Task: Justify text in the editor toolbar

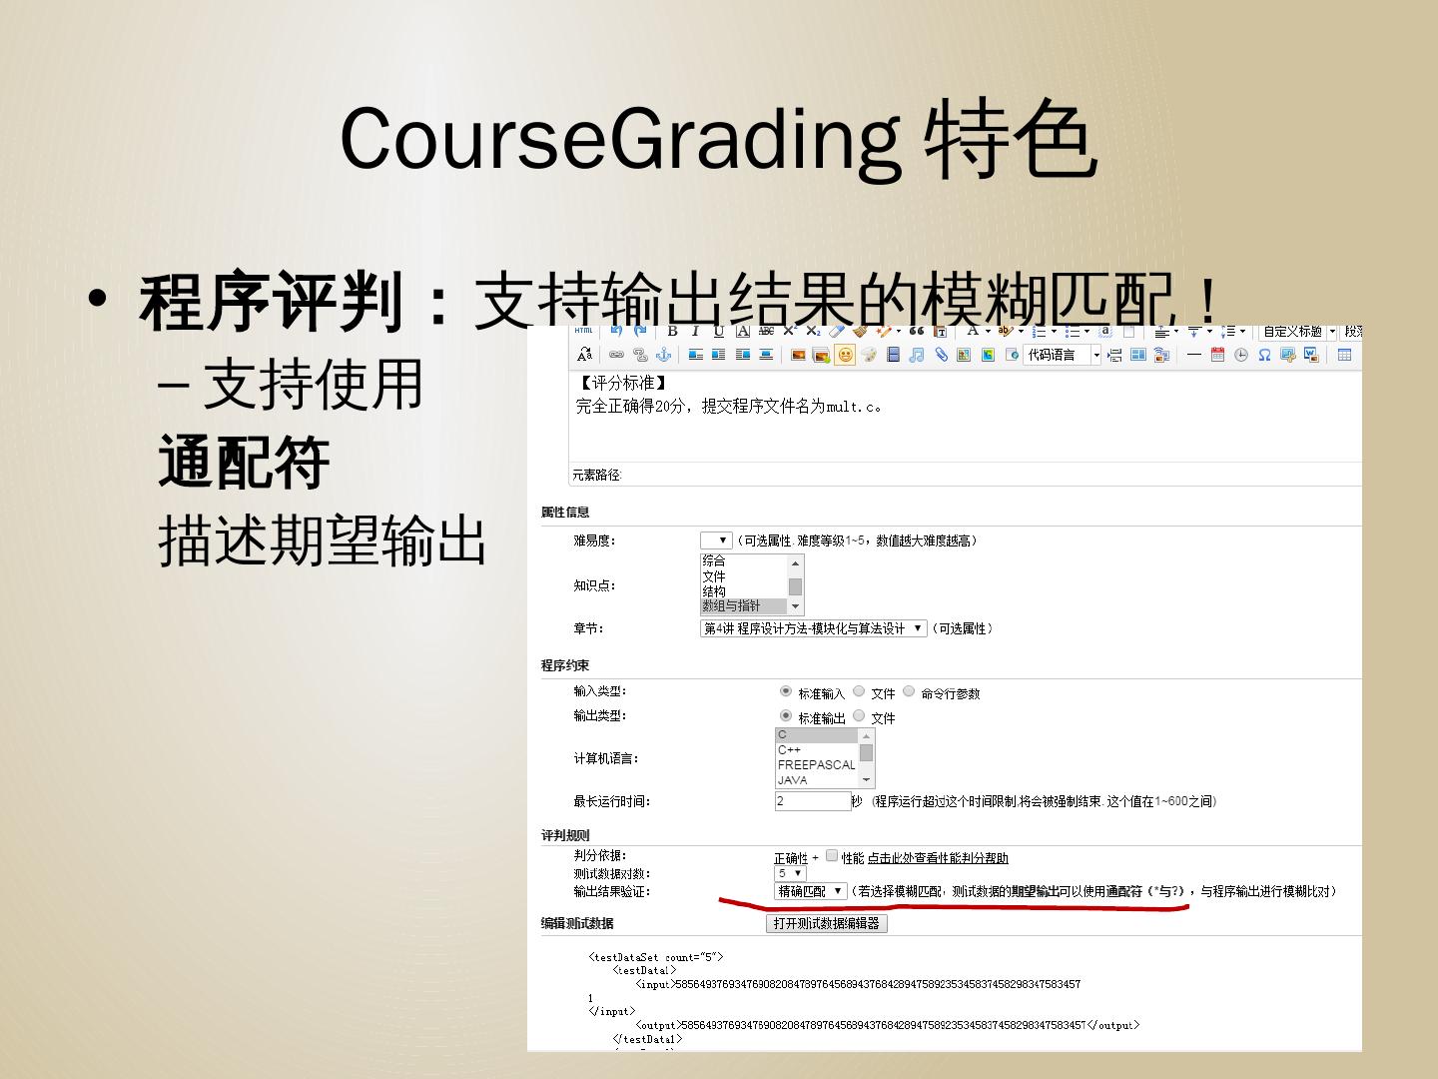Action: [766, 355]
